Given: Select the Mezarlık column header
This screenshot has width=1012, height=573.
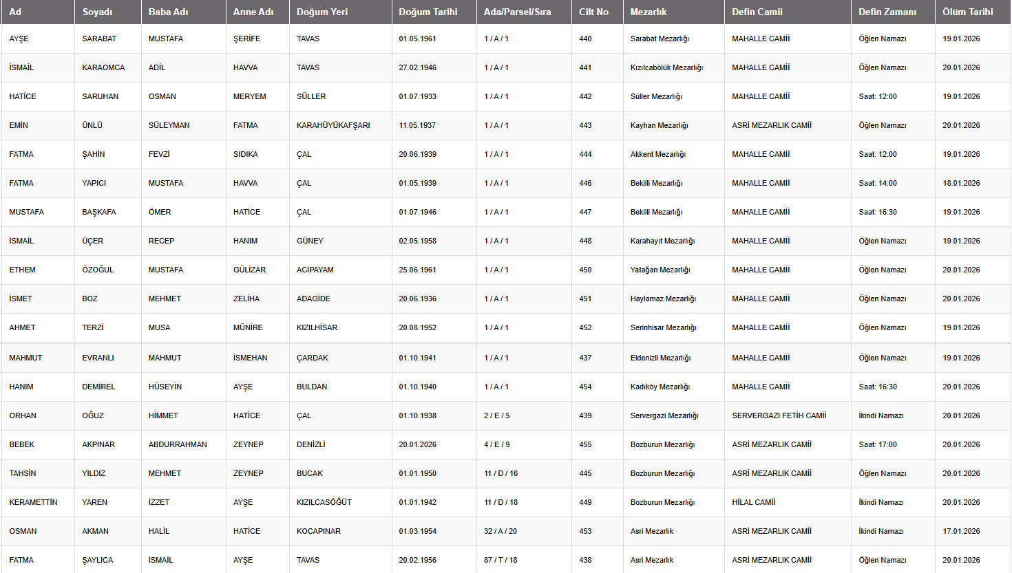Looking at the screenshot, I should (648, 12).
